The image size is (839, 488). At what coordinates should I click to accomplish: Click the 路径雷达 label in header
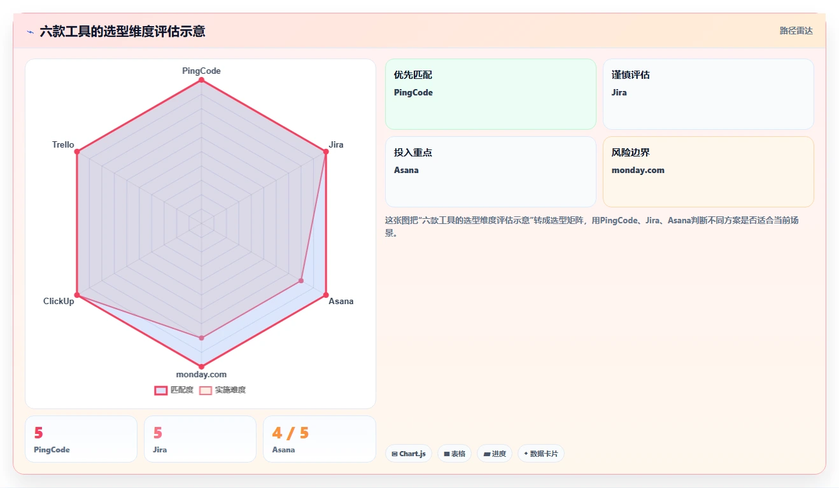pos(796,31)
